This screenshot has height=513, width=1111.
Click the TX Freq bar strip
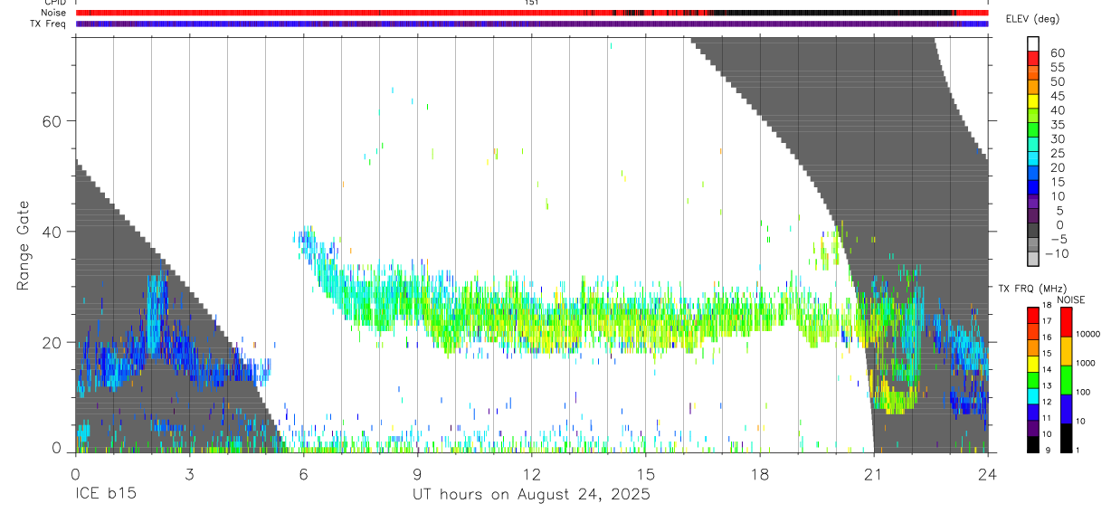tap(532, 24)
